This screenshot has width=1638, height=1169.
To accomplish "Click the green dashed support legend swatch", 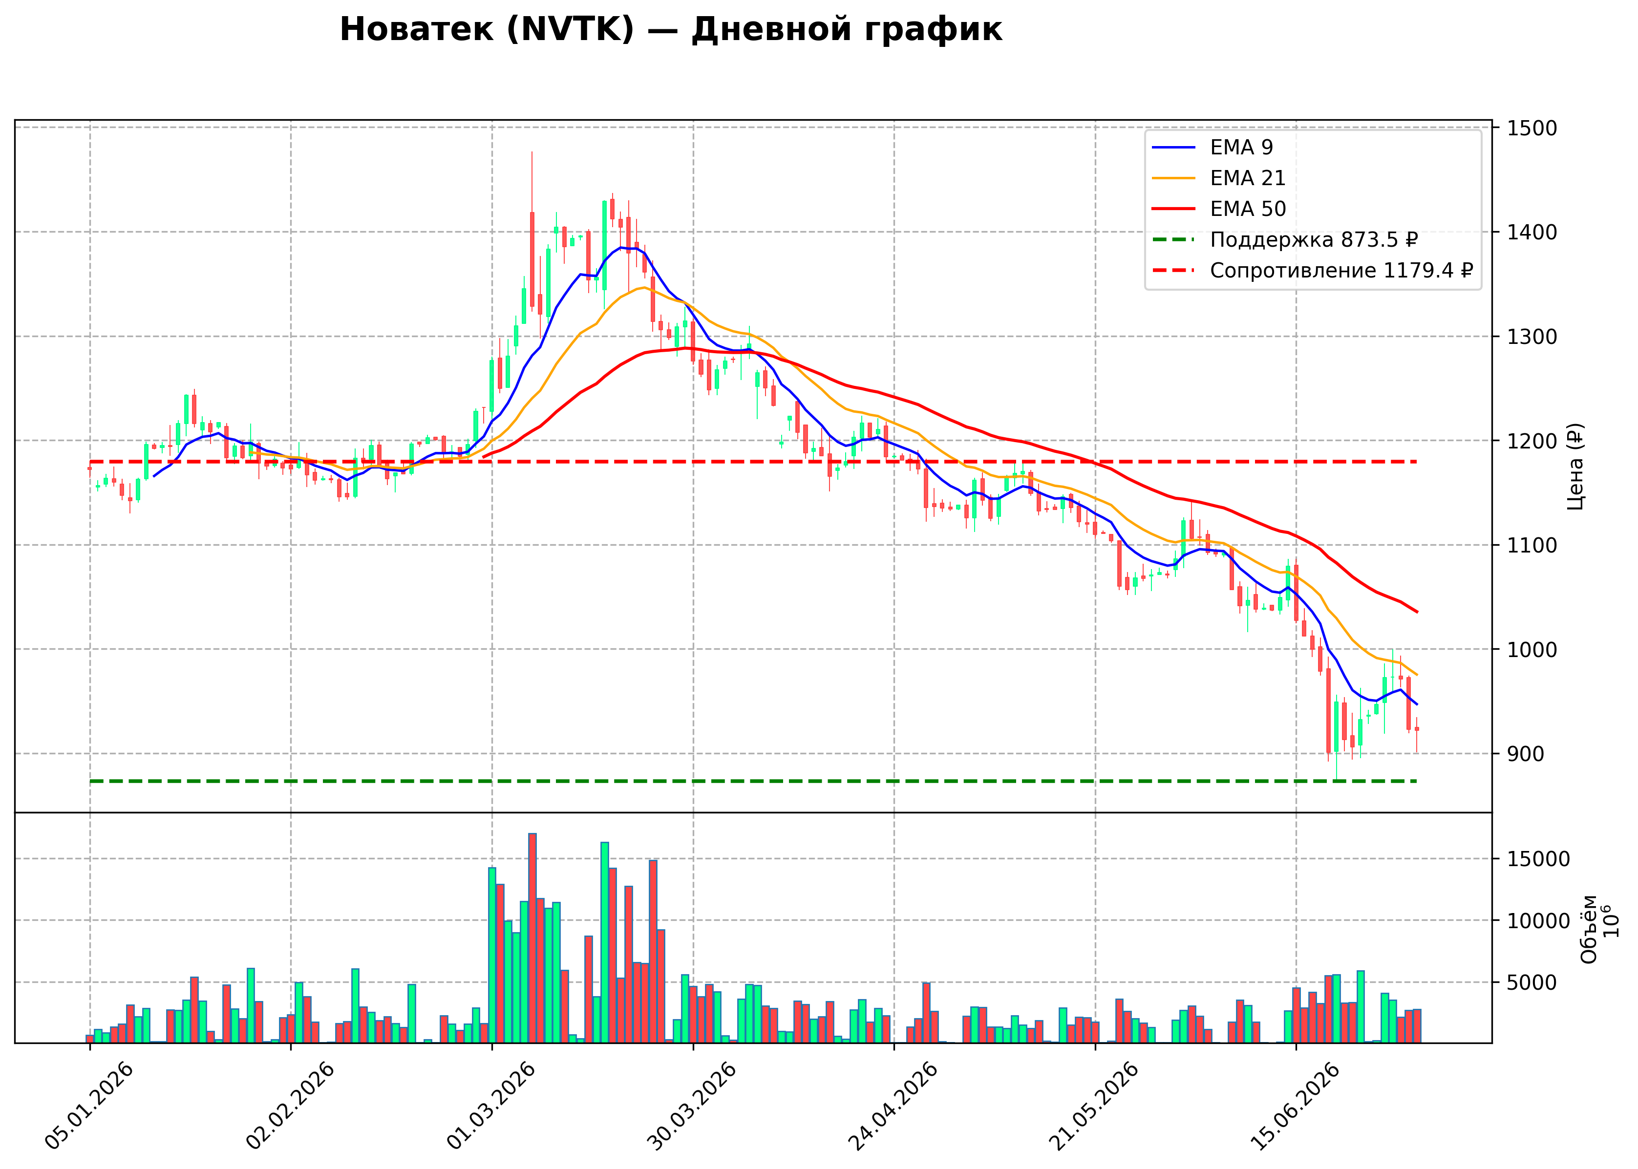I will point(1174,240).
